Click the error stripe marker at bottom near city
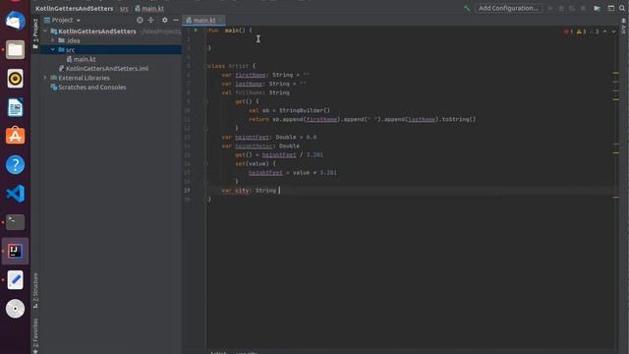Image resolution: width=629 pixels, height=354 pixels. point(616,197)
